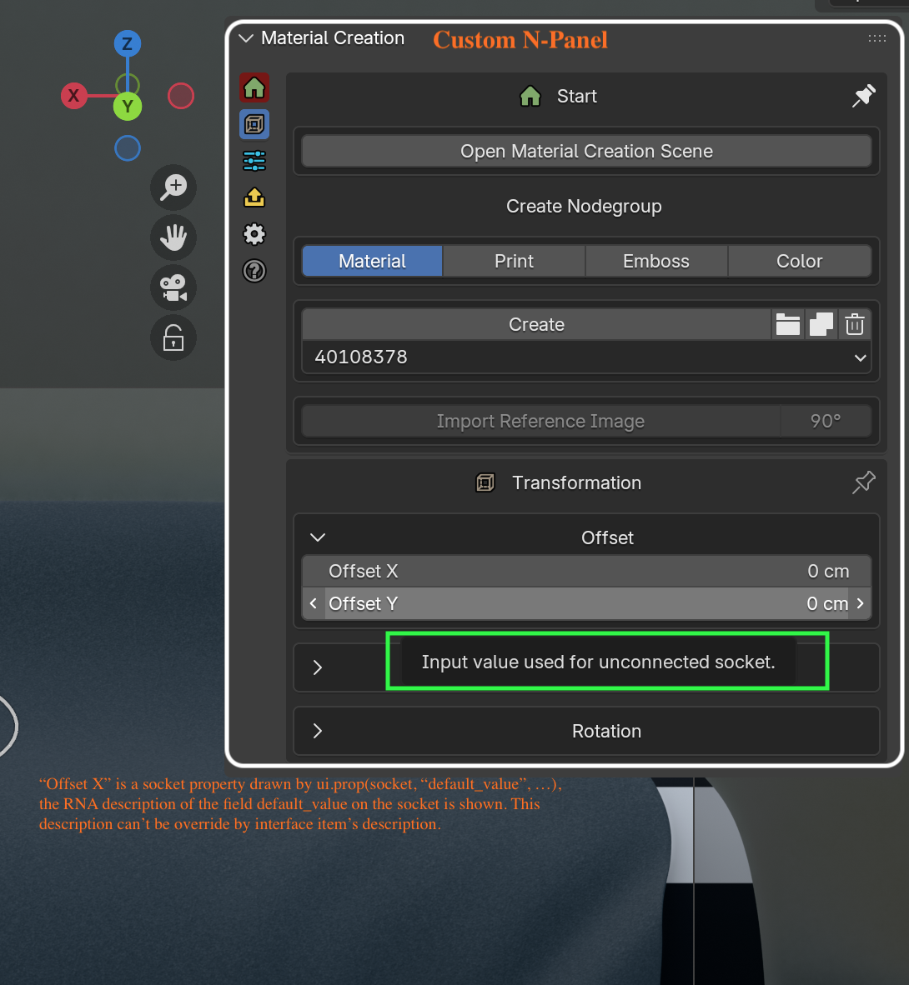
Task: Click the export upload sidebar icon
Action: click(254, 197)
